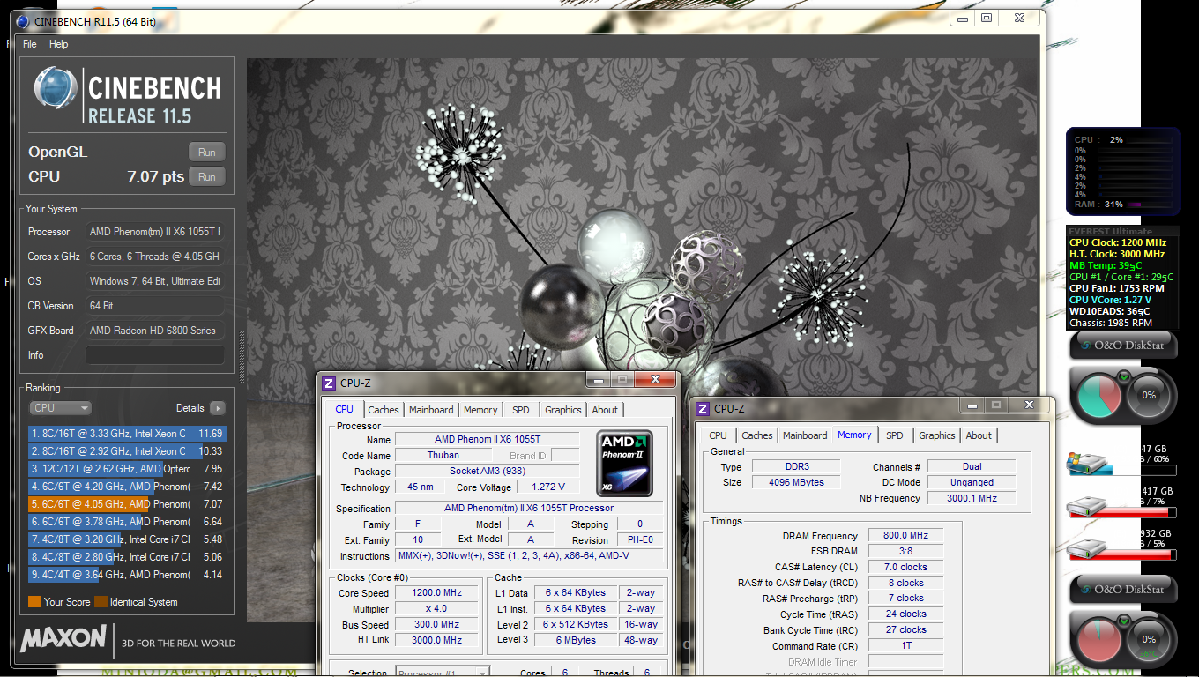The width and height of the screenshot is (1199, 677).
Task: Switch to CPU tab in the CPU-Z memory window
Action: [x=719, y=435]
